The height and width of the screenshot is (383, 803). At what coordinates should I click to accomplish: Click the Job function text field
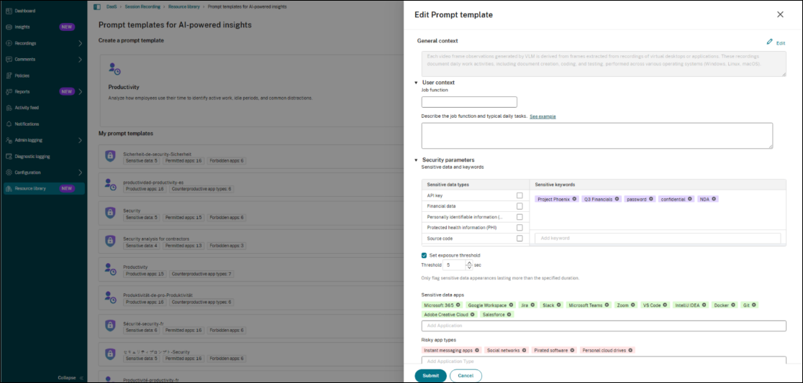tap(469, 102)
